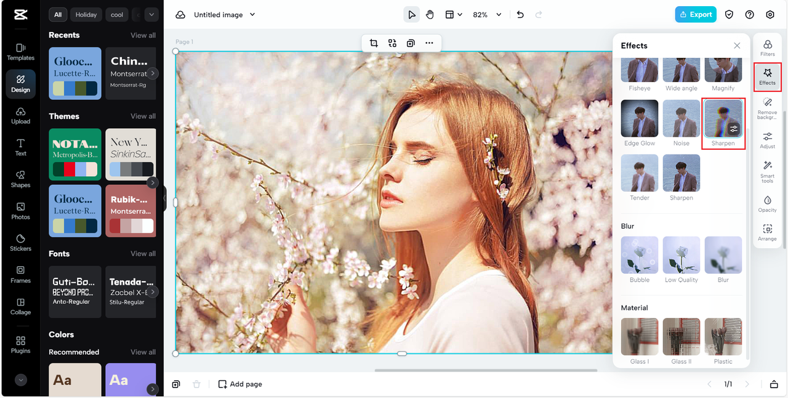Image resolution: width=788 pixels, height=398 pixels.
Task: Open the Opacity control
Action: 767,204
